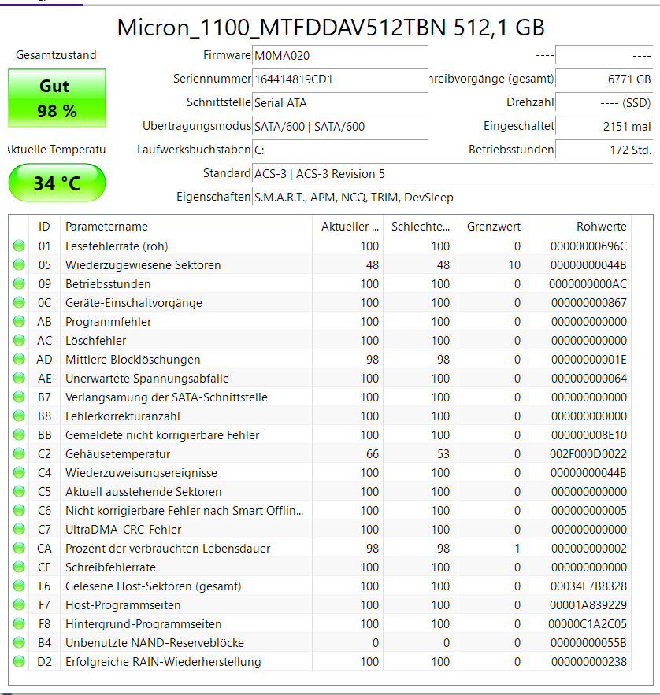Click the ID column header

44,227
